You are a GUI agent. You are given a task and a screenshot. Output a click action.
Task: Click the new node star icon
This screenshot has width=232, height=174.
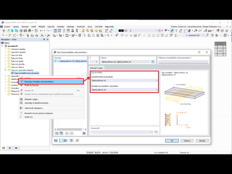(3, 35)
